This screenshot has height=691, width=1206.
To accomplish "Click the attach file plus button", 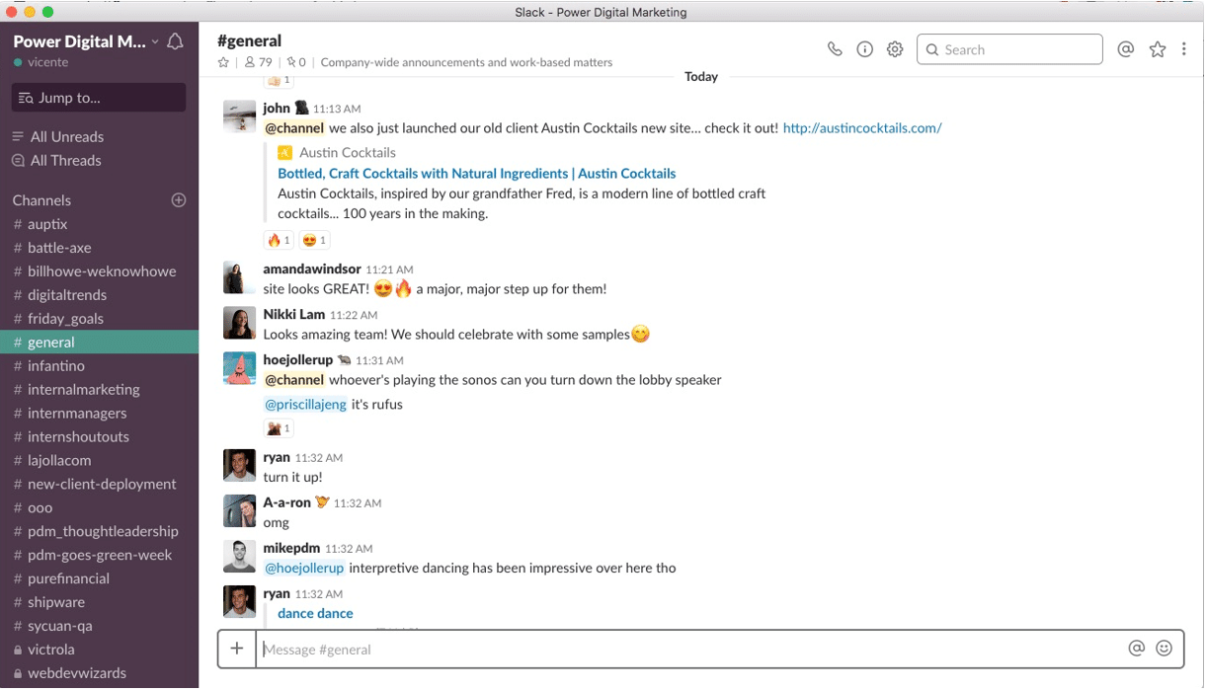I will (x=237, y=649).
